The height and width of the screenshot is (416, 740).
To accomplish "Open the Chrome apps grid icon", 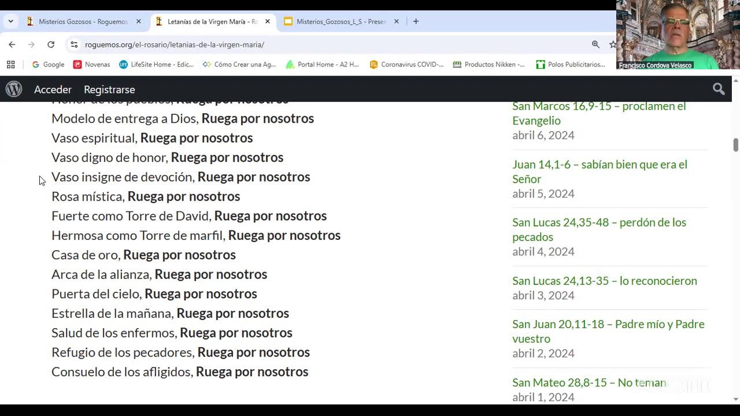I will click(10, 65).
